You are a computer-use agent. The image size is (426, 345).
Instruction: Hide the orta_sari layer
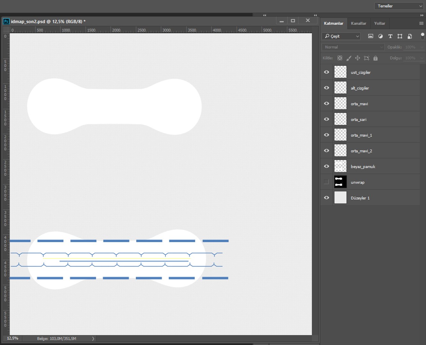[x=326, y=119]
